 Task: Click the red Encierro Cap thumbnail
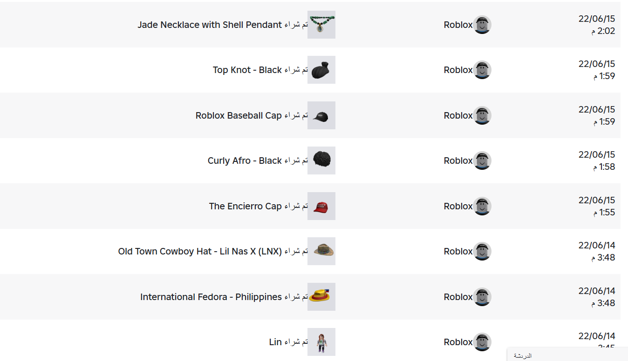(321, 206)
